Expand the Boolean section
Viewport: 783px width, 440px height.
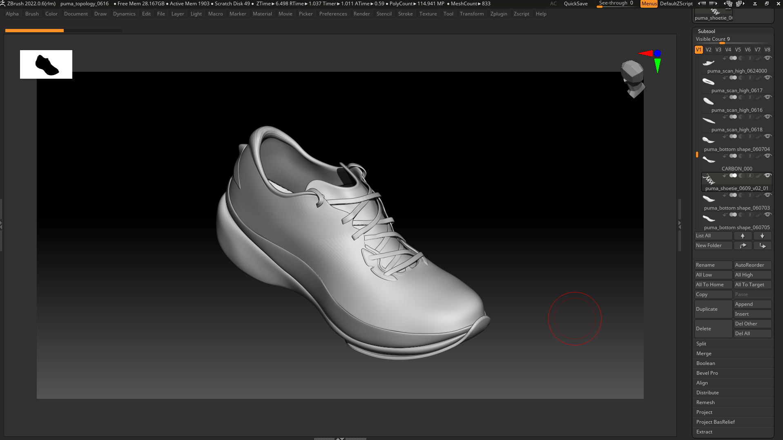[706, 363]
